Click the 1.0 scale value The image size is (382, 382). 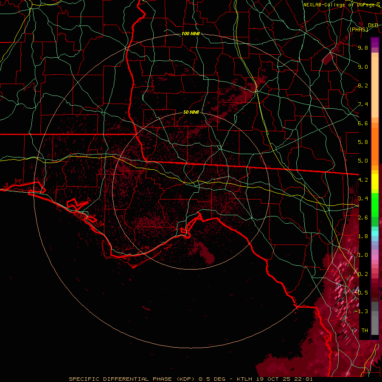coord(363,255)
